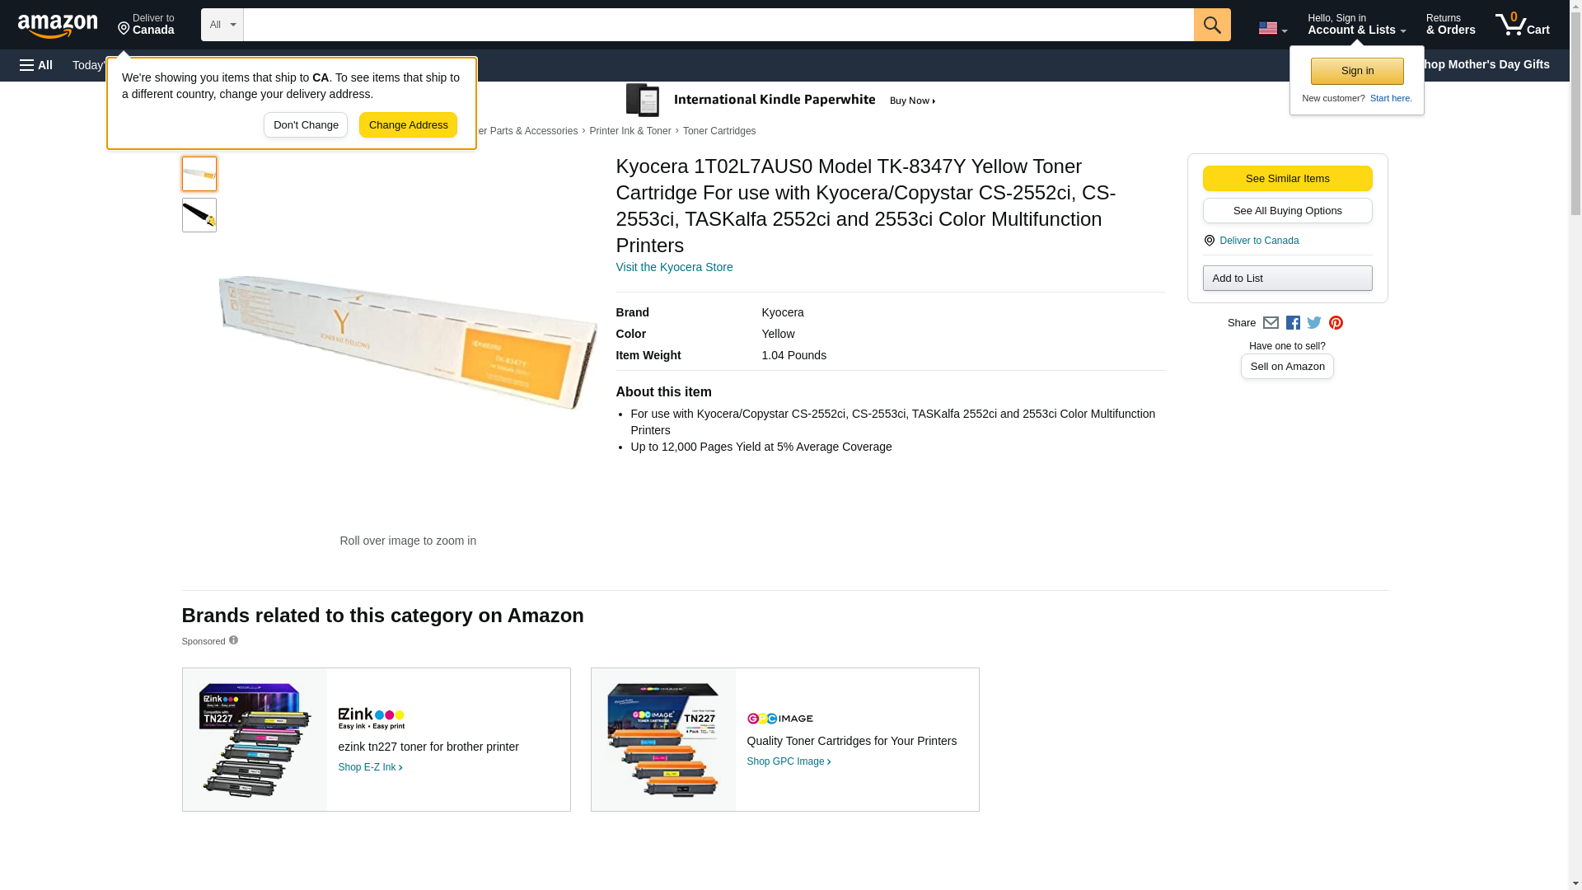Expand Account & Lists menu

pos(1356,25)
